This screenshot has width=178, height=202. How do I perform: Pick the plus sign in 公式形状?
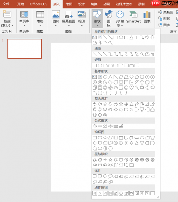tap(95, 126)
